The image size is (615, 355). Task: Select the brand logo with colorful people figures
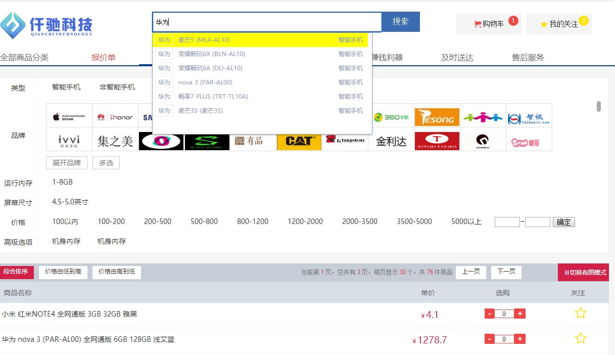pos(483,117)
